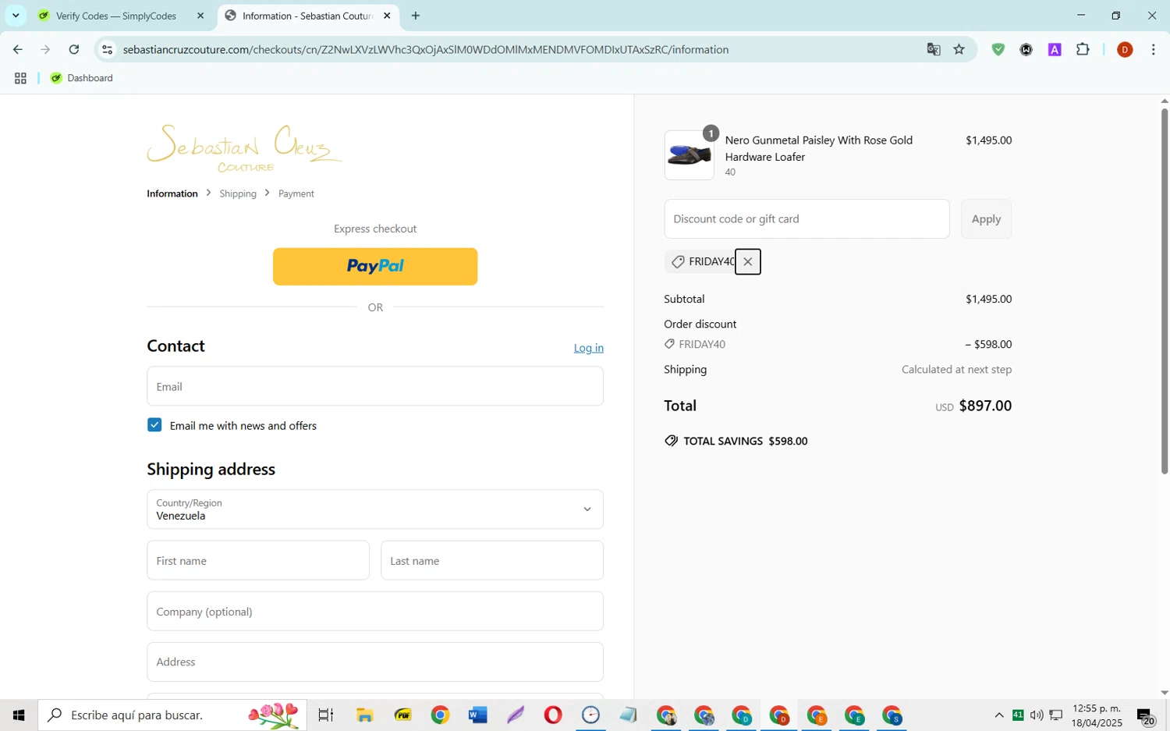Click the Email input field

pos(375,386)
